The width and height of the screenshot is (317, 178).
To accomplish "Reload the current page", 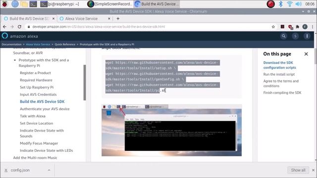I will [19, 27].
